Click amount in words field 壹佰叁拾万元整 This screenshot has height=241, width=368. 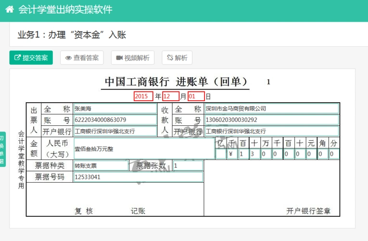click(144, 148)
